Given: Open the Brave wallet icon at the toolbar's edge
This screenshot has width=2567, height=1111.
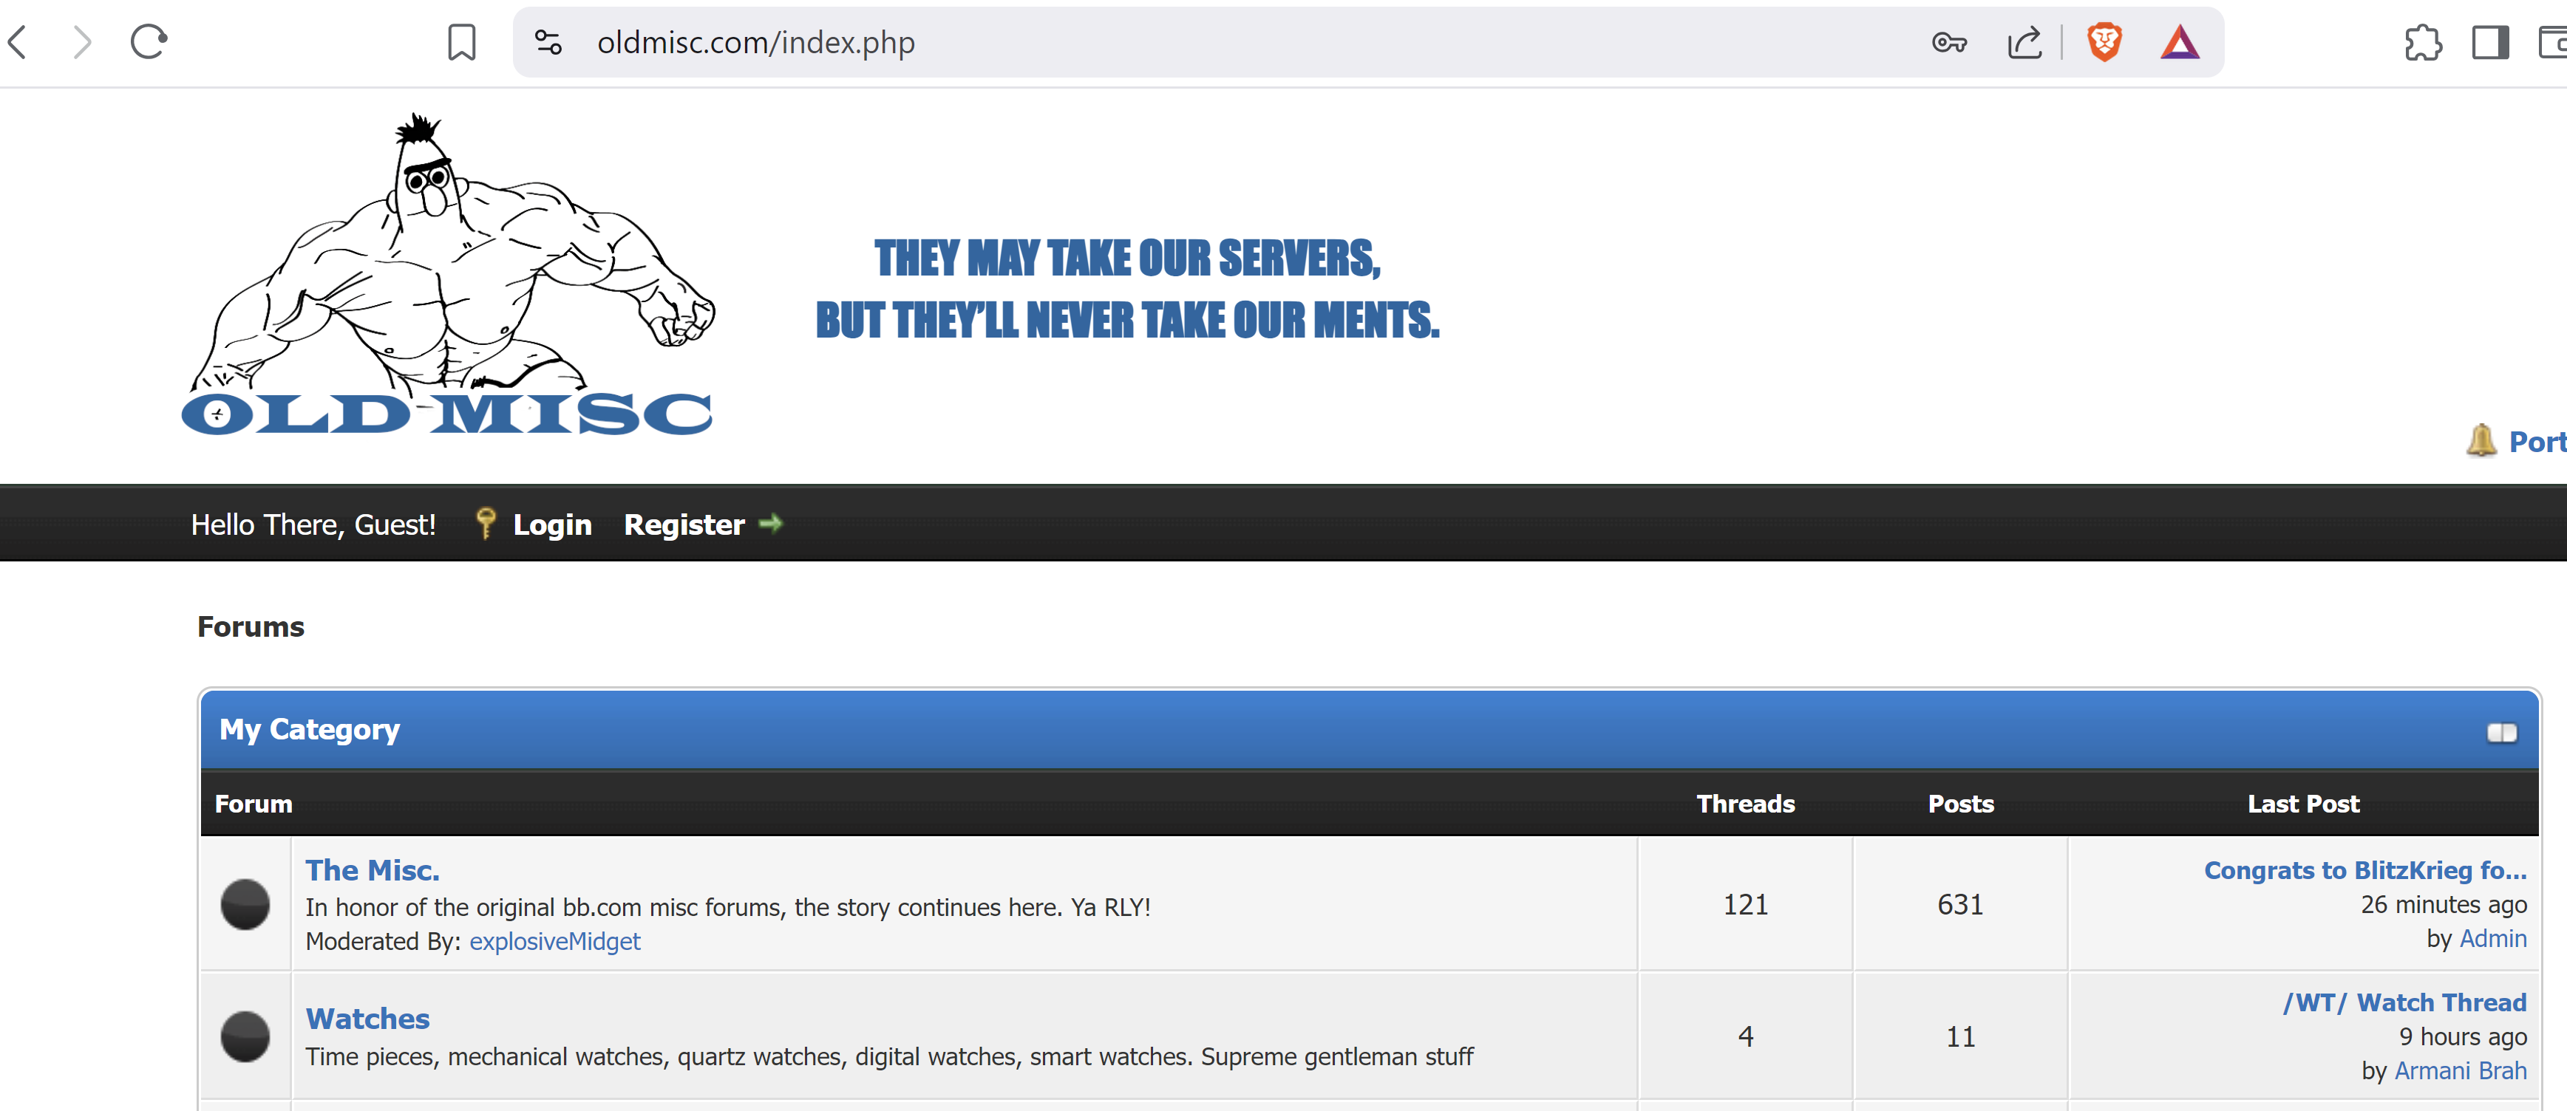Looking at the screenshot, I should [x=2553, y=42].
